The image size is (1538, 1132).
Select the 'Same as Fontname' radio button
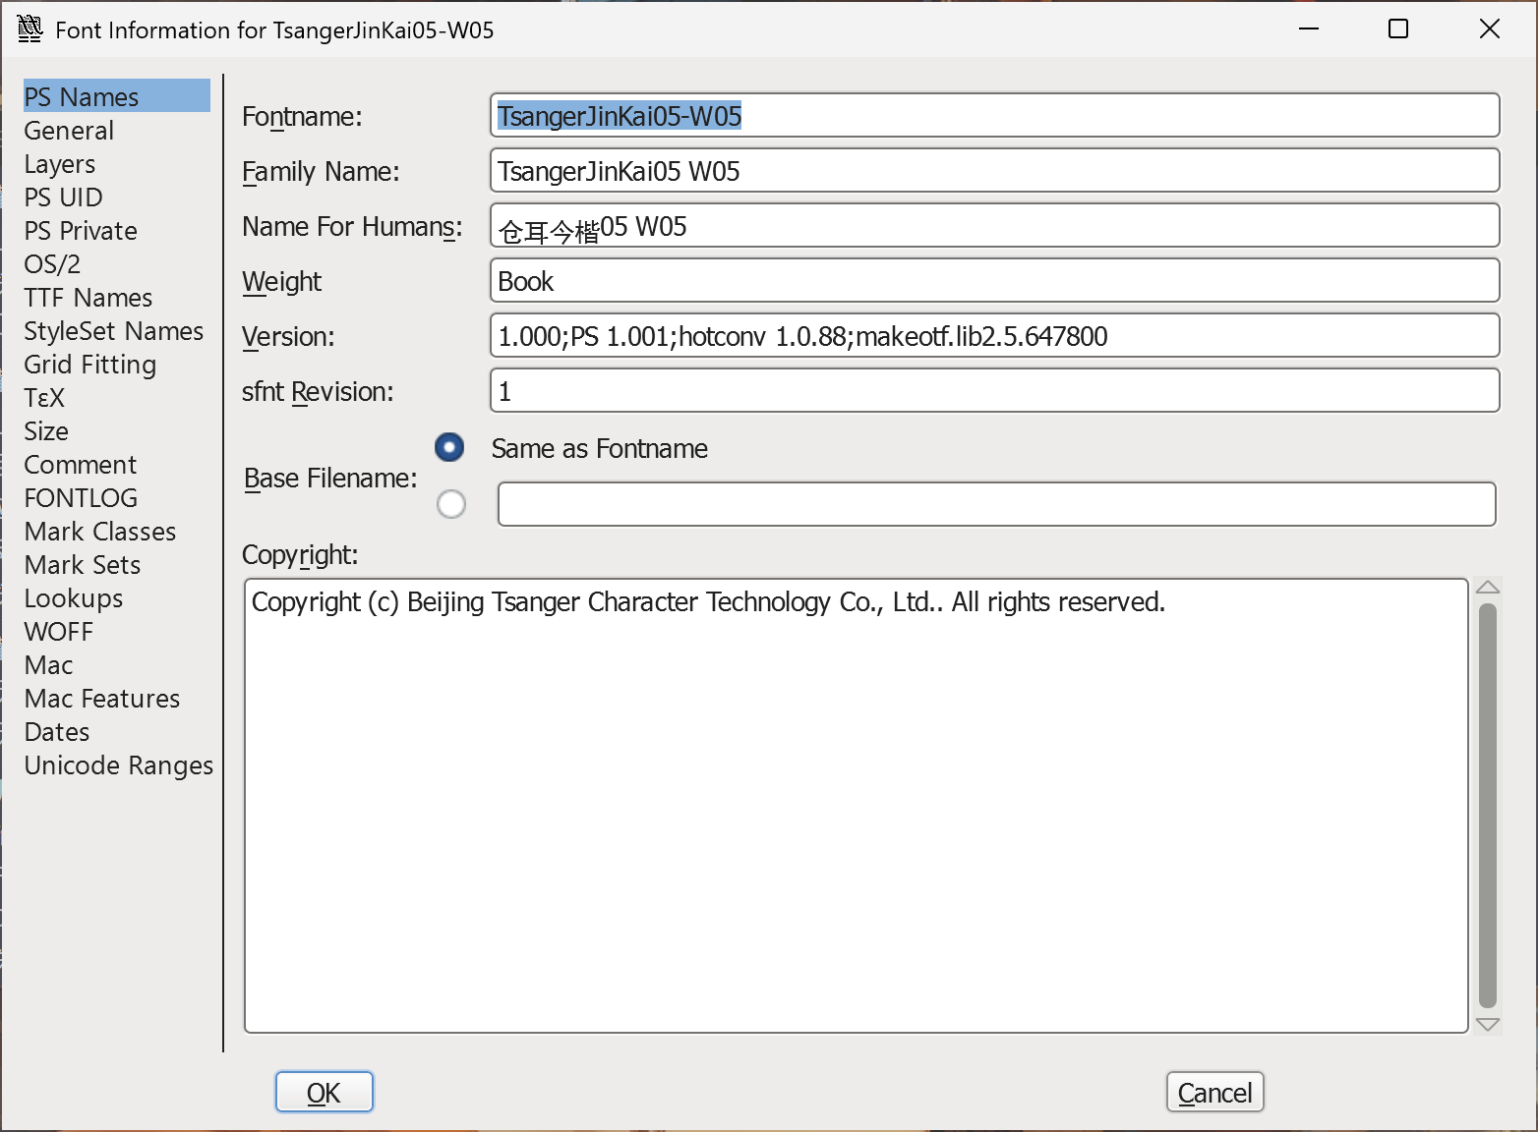click(x=449, y=448)
